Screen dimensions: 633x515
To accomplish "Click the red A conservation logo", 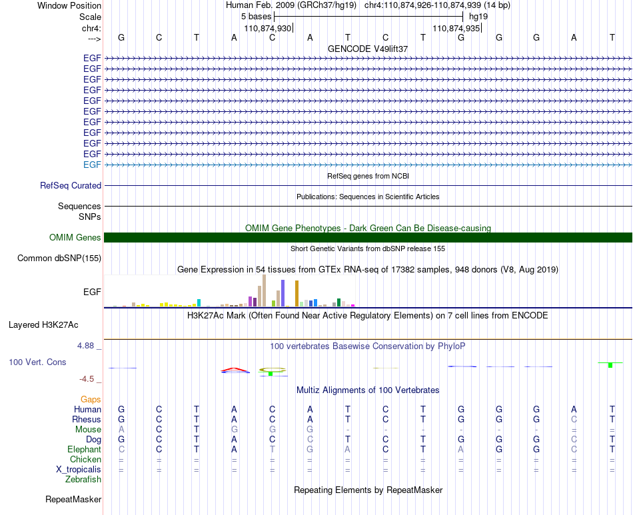I will 235,369.
